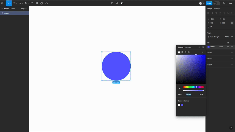Select the Hand tool

point(42,3)
